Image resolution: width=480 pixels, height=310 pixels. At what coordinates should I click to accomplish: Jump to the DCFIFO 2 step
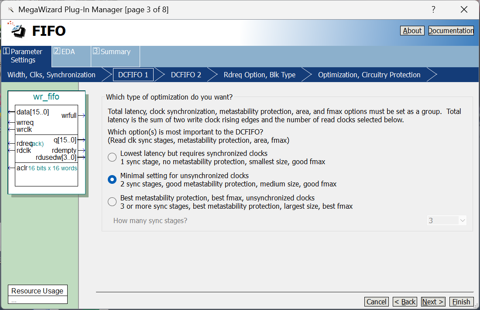click(186, 75)
